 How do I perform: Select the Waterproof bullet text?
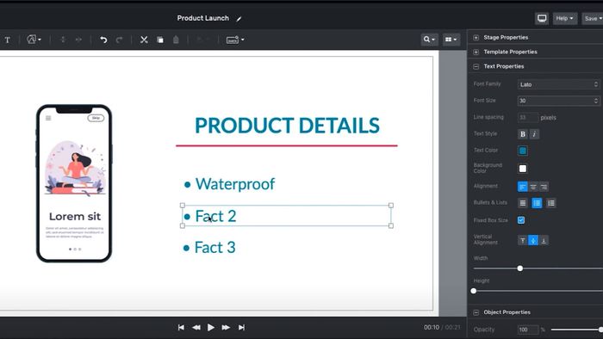click(x=235, y=184)
